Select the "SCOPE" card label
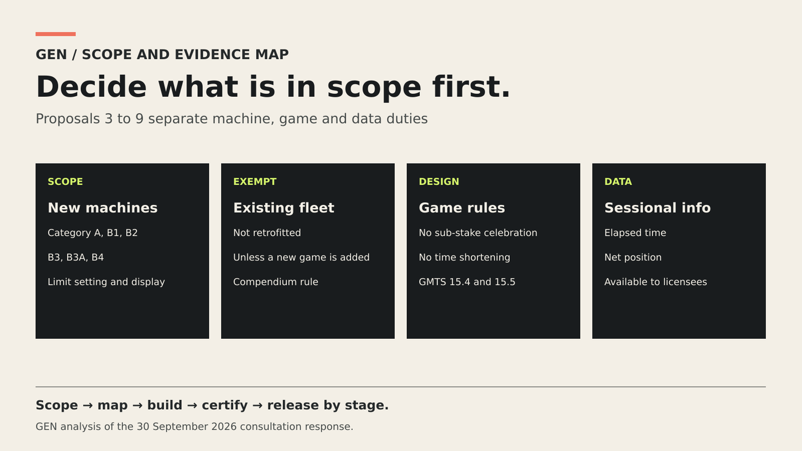 (x=65, y=181)
